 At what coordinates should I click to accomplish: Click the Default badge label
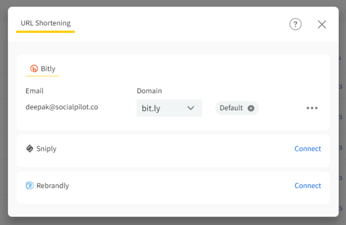tap(231, 108)
